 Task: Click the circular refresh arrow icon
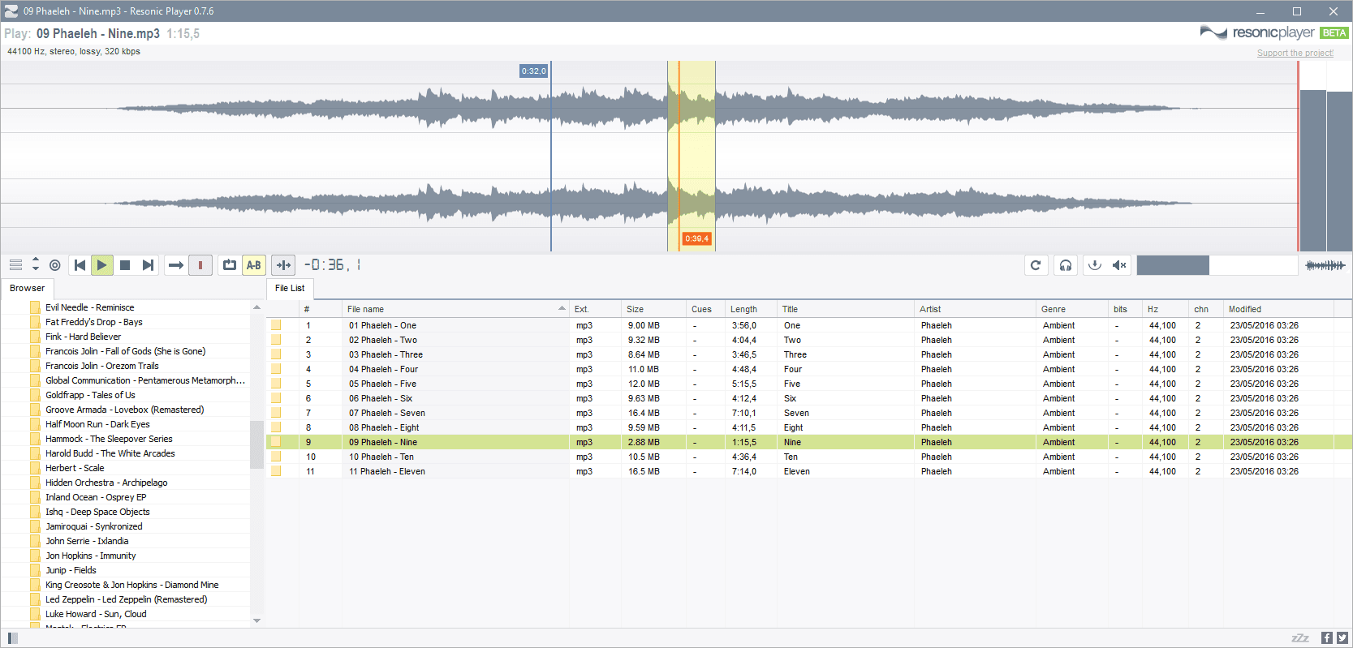coord(1036,265)
